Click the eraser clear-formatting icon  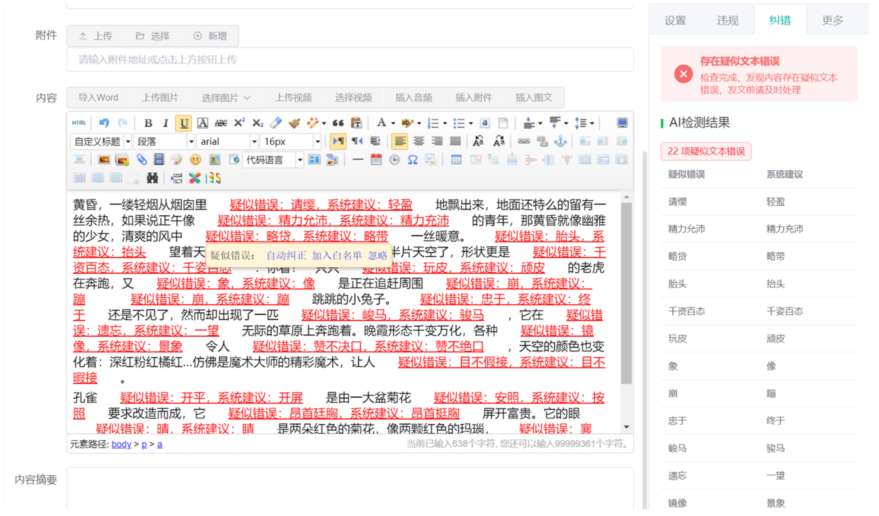pos(275,123)
